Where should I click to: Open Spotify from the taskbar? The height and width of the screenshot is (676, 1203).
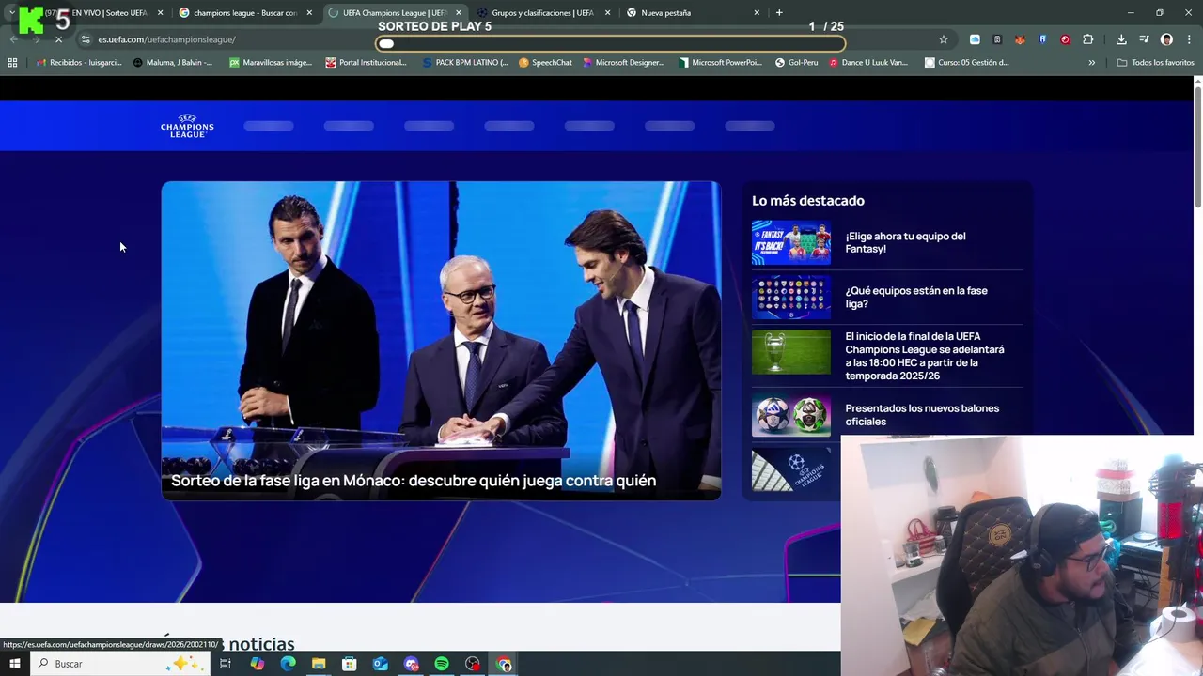442,664
